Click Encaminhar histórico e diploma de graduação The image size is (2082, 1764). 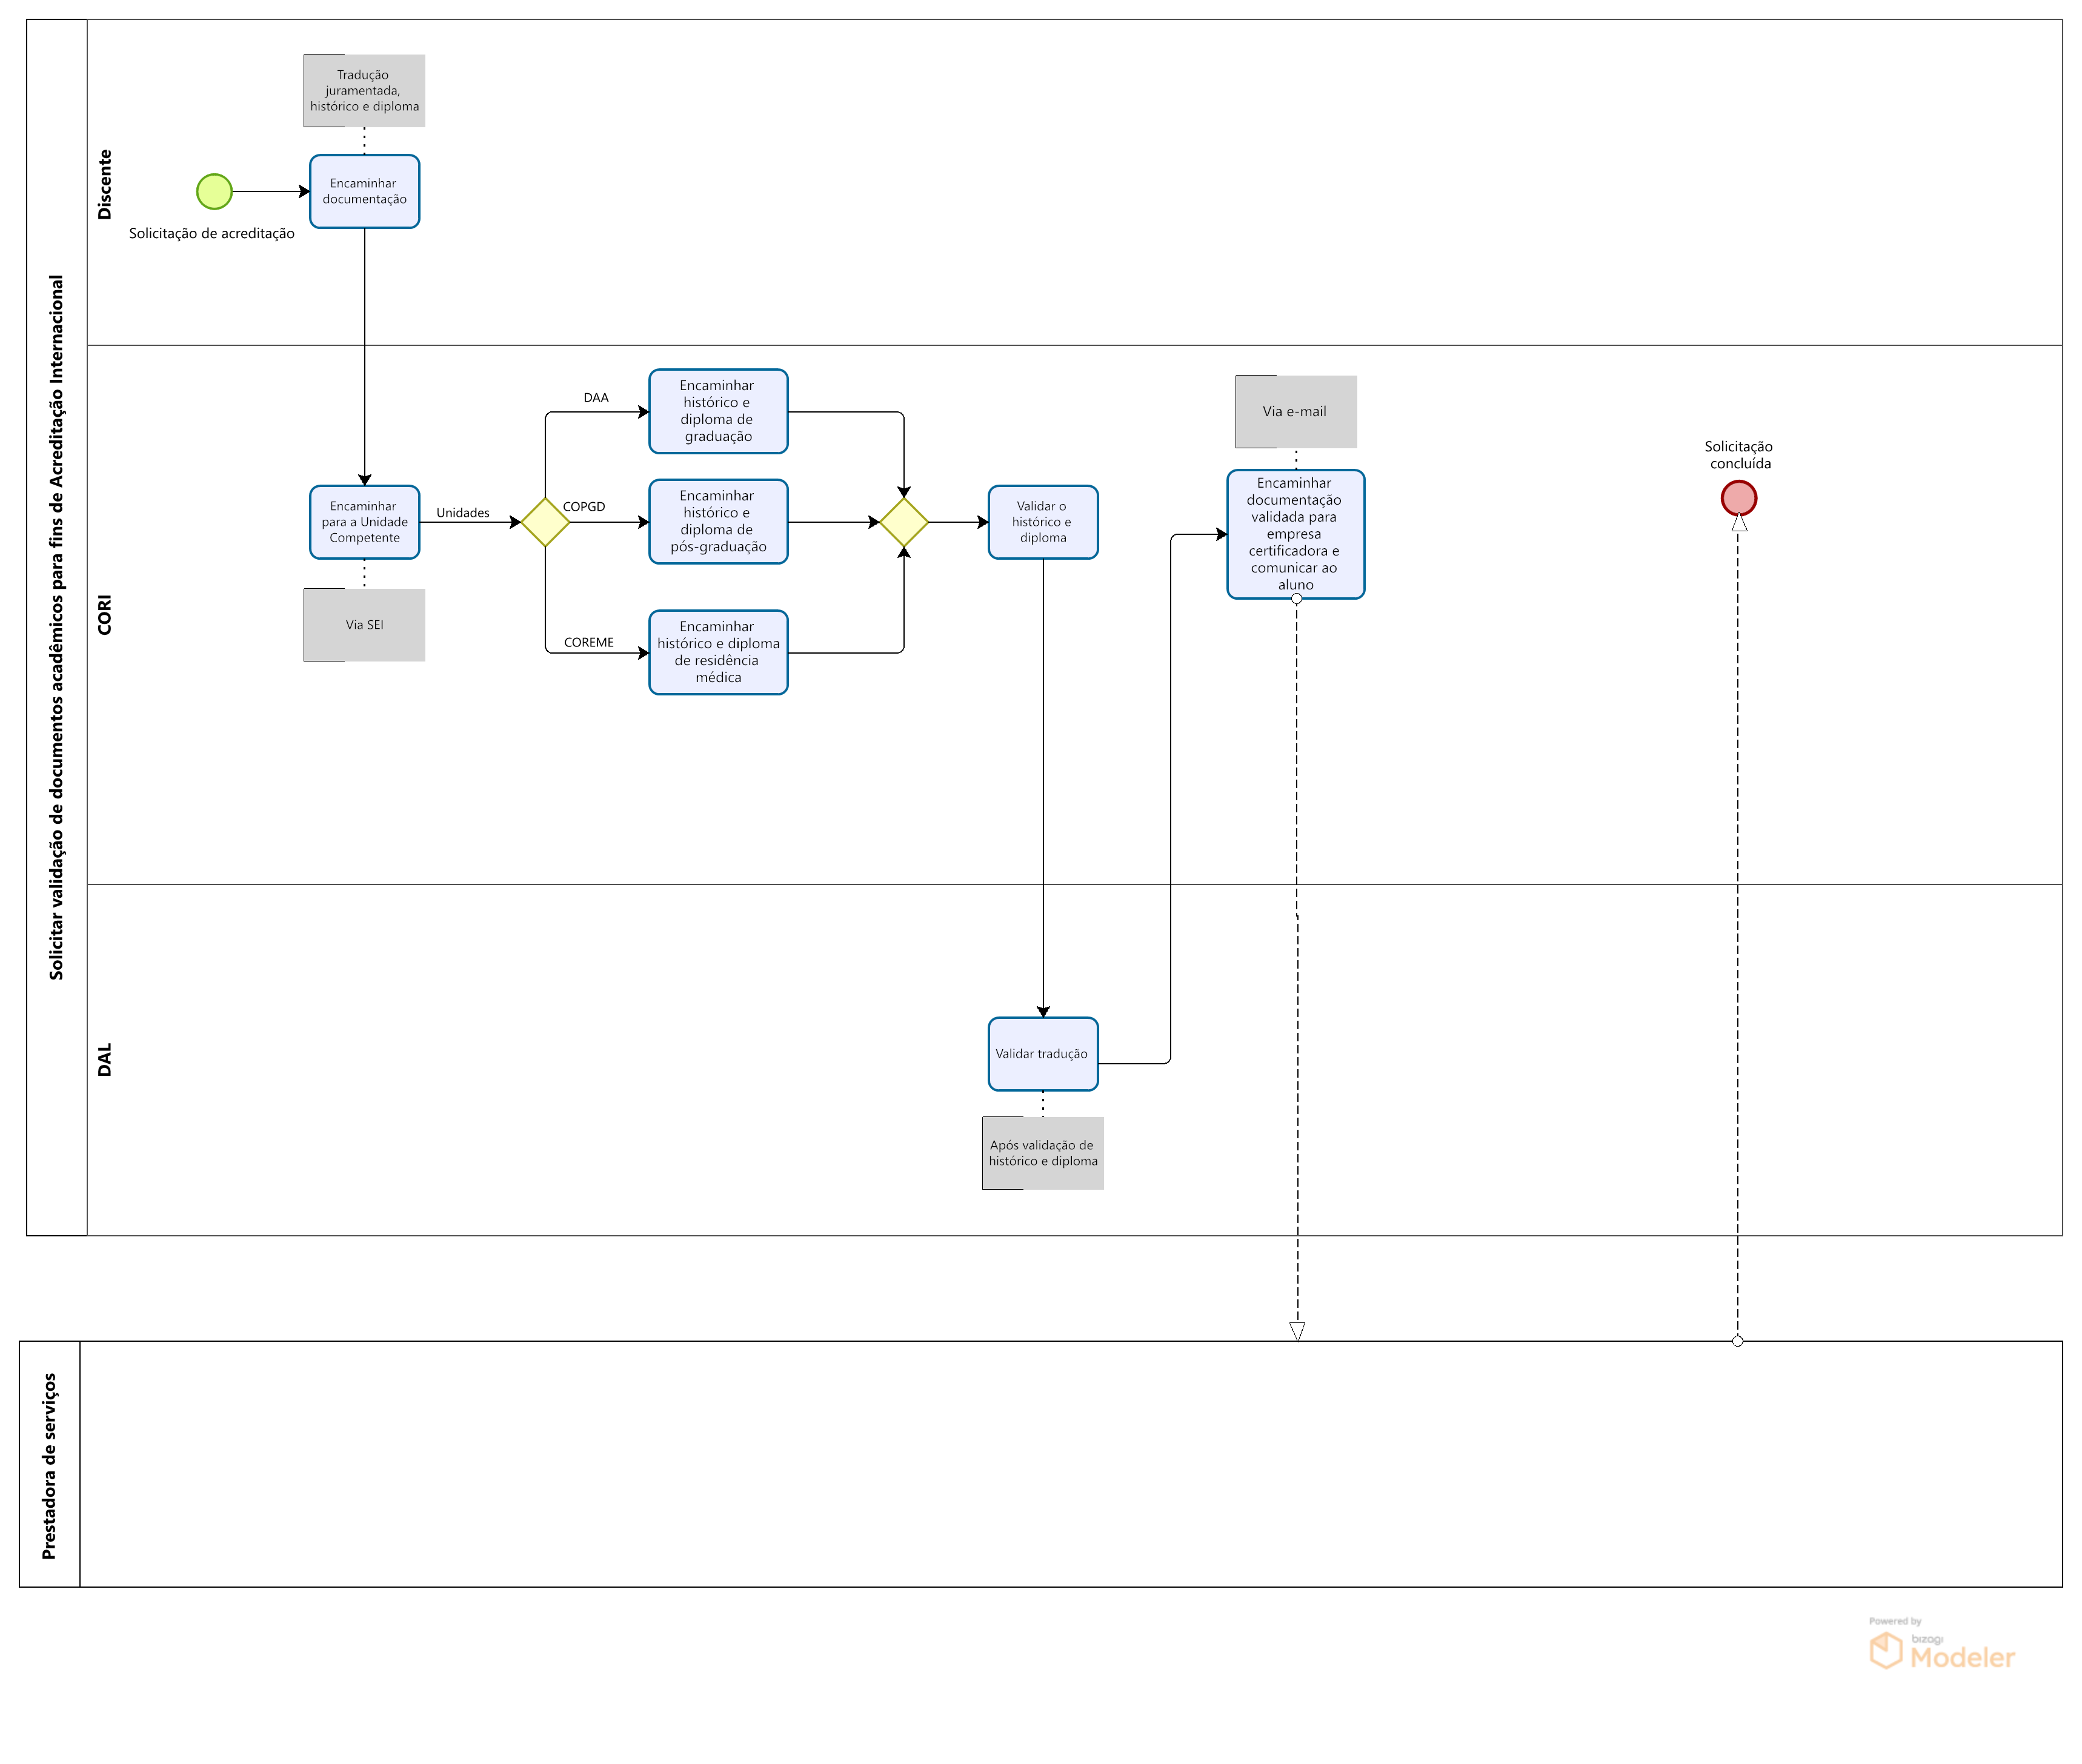pos(718,411)
